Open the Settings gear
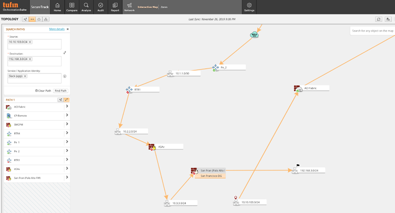Screen dimensions: 395x213 click(249, 7)
